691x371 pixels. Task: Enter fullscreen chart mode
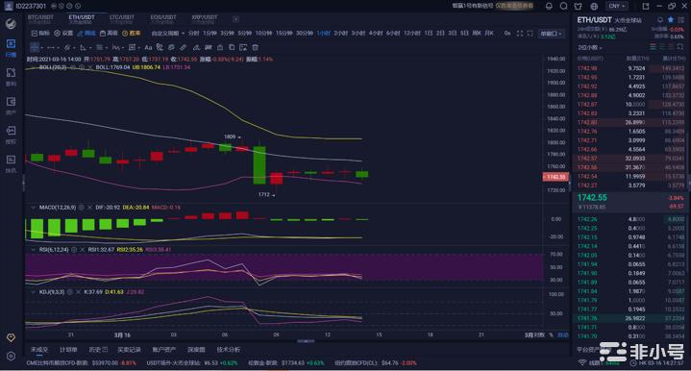520,33
